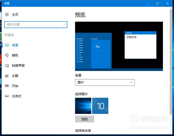Close the 设置 window

pos(167,4)
